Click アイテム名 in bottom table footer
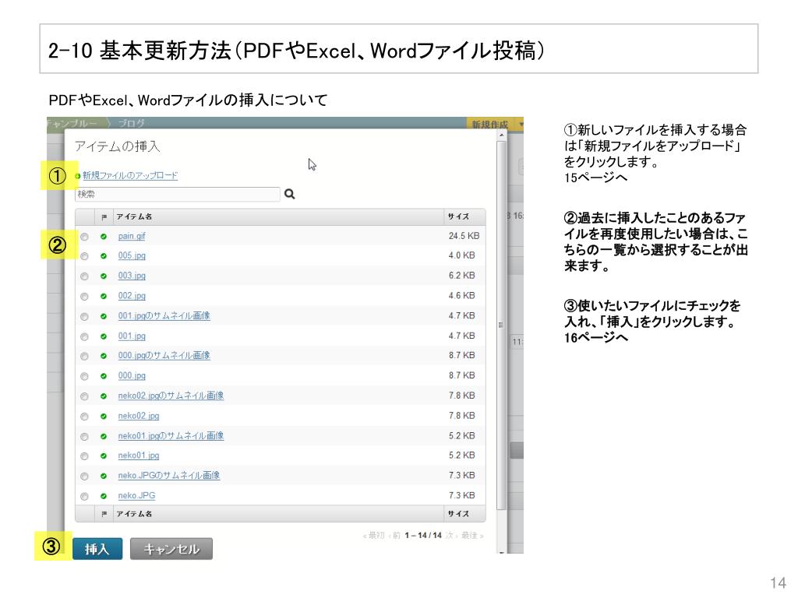The image size is (798, 598). (x=134, y=514)
